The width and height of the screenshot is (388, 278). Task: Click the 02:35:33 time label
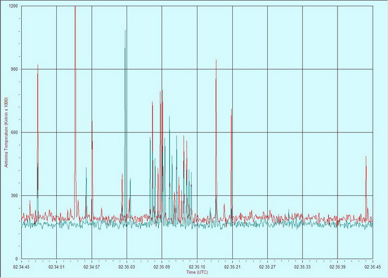click(302, 267)
